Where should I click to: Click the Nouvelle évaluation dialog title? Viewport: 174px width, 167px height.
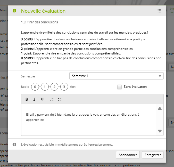pyautogui.click(x=43, y=11)
